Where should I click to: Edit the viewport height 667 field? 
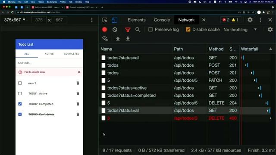click(60, 20)
